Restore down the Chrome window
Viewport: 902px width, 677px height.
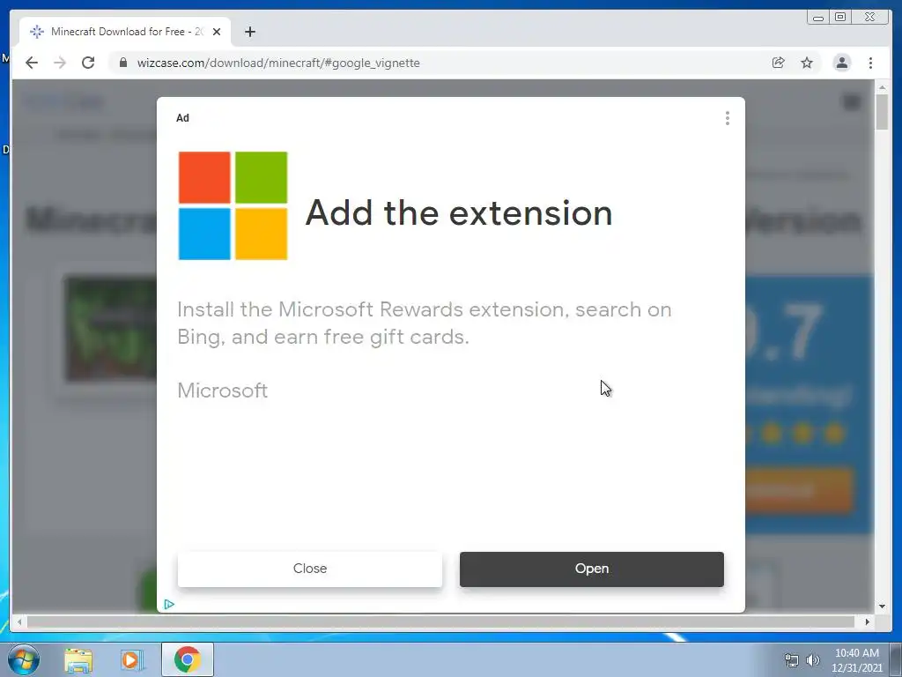coord(839,18)
